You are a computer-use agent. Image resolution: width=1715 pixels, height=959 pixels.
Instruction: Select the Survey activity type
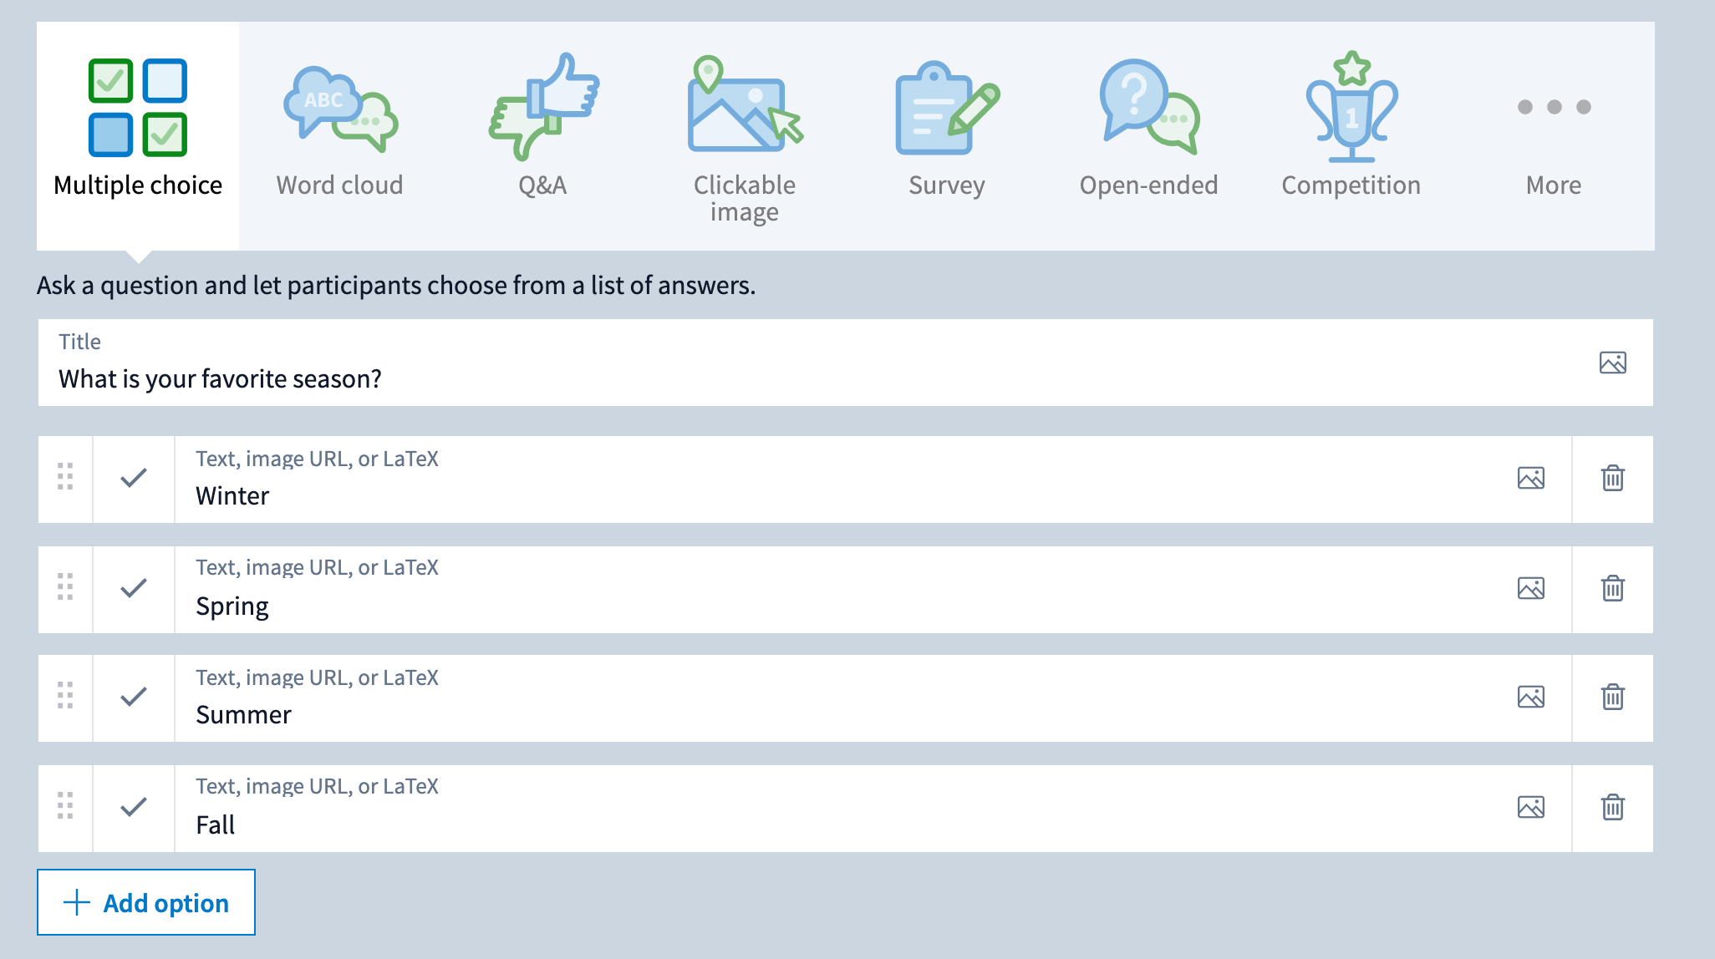pos(946,134)
